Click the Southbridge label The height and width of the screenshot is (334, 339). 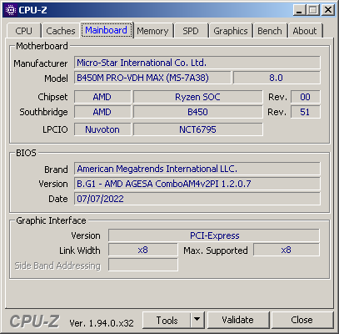[x=43, y=112]
